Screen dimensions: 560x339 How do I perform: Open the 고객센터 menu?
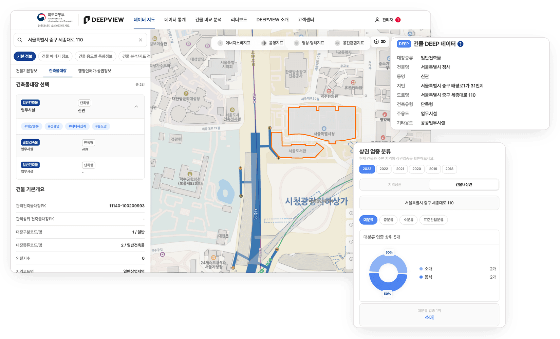pos(306,20)
